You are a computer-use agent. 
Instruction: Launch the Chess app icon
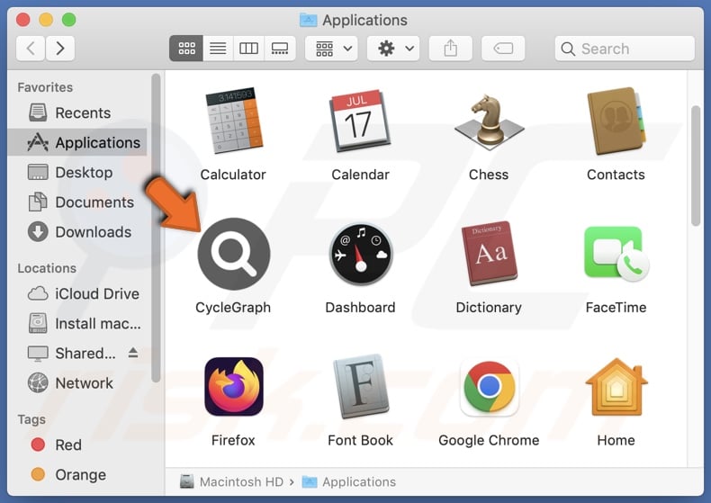[x=489, y=122]
